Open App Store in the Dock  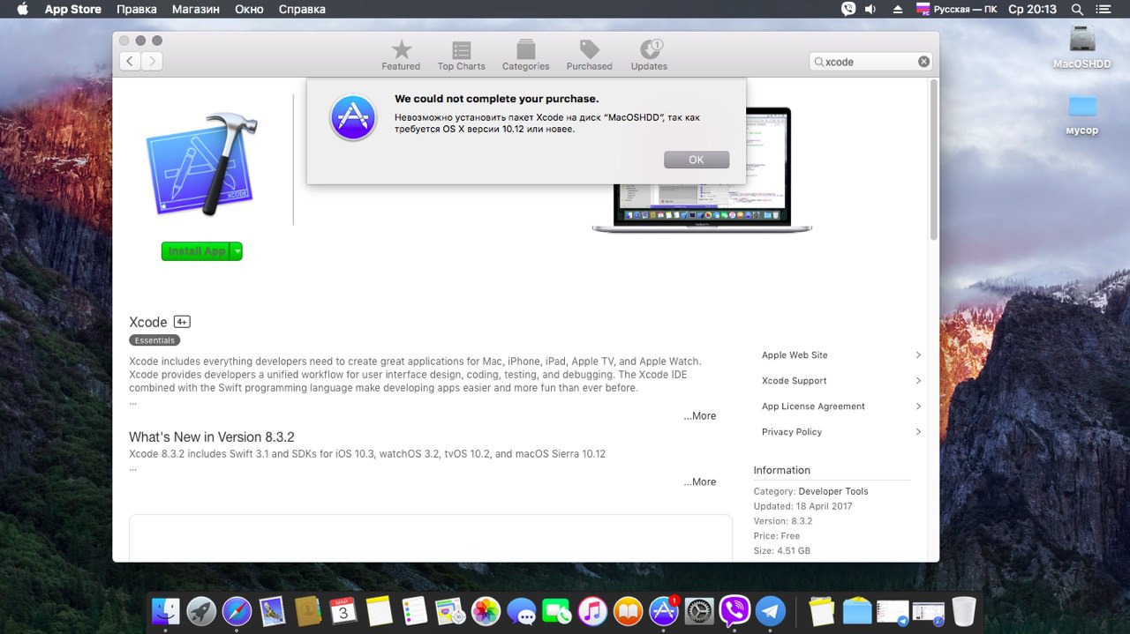pyautogui.click(x=664, y=611)
